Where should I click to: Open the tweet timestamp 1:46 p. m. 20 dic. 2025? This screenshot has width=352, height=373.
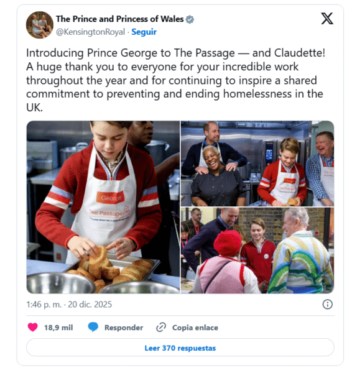tap(69, 305)
